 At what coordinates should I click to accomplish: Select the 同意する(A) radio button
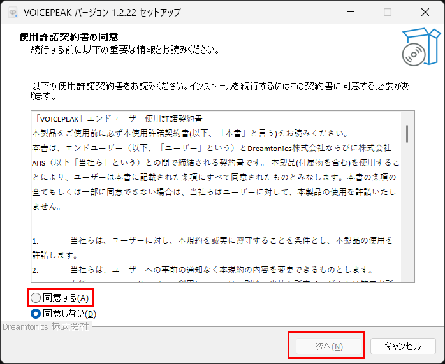click(x=59, y=298)
